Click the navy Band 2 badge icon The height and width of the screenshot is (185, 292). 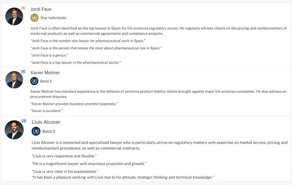[34, 81]
